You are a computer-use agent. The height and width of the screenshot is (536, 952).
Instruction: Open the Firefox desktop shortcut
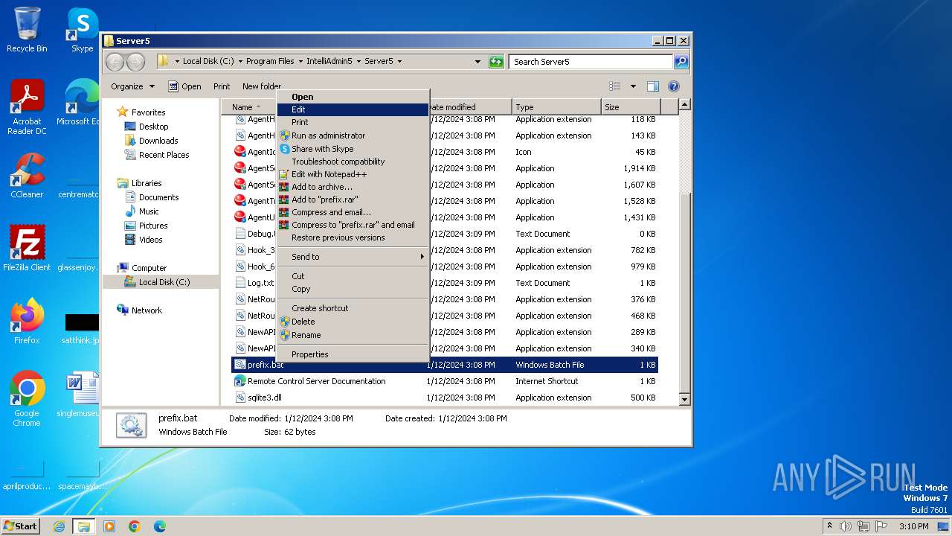[27, 321]
